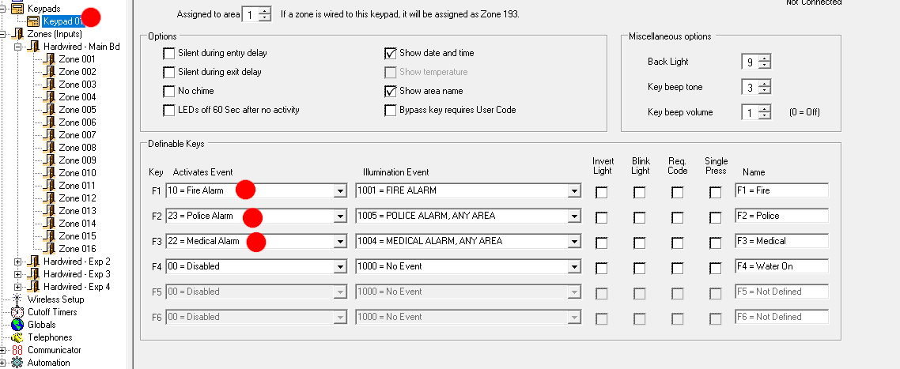Open F2 Illumination Event dropdown

tap(574, 217)
